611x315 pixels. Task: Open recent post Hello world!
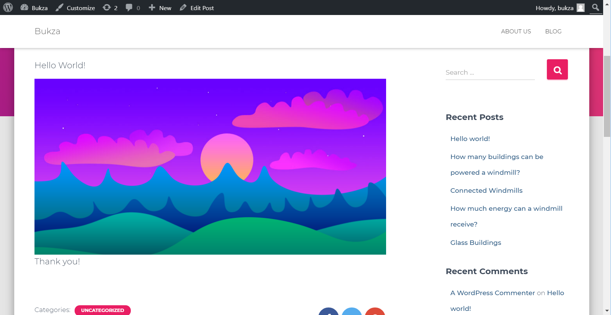[470, 139]
